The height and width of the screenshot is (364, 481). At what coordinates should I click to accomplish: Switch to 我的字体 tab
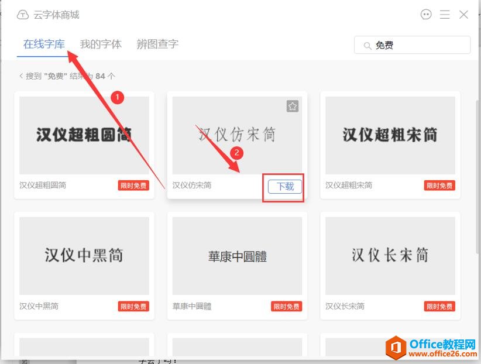pyautogui.click(x=101, y=44)
